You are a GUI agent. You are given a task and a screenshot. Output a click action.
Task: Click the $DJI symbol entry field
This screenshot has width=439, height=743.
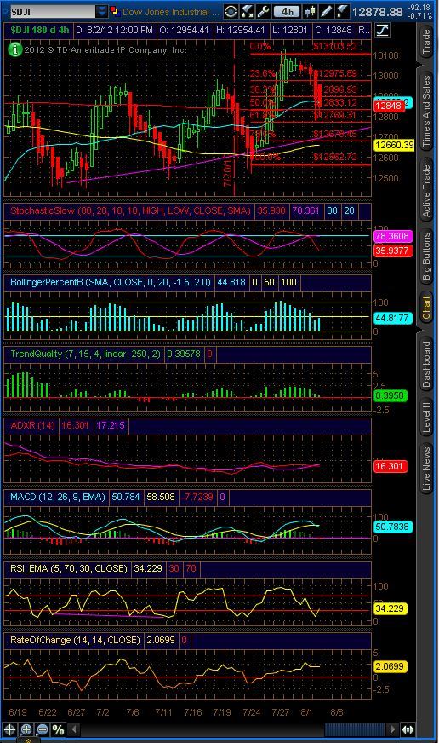point(53,11)
